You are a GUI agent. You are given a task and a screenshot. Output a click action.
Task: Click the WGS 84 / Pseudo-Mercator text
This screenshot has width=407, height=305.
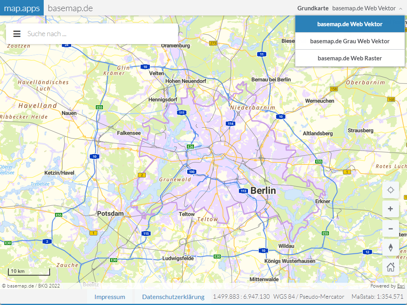click(308, 297)
